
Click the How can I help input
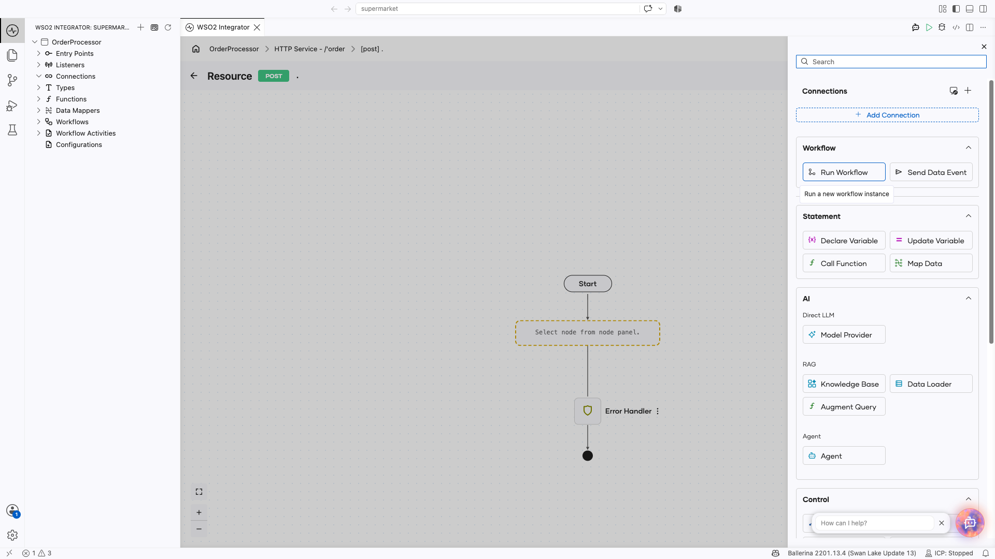pyautogui.click(x=876, y=523)
